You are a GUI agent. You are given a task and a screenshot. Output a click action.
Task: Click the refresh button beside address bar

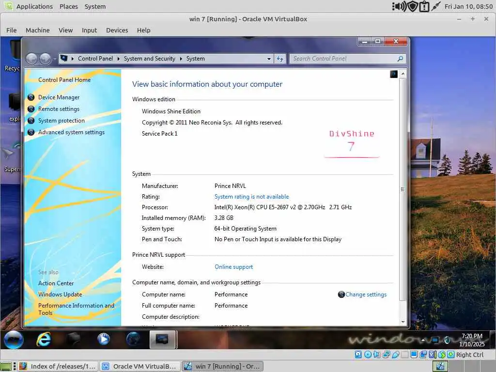point(280,59)
